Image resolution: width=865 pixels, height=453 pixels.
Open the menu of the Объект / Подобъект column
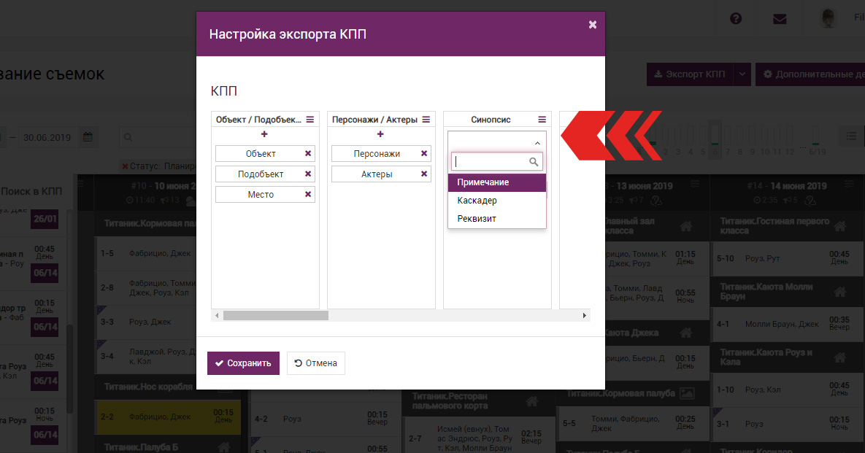click(x=310, y=120)
